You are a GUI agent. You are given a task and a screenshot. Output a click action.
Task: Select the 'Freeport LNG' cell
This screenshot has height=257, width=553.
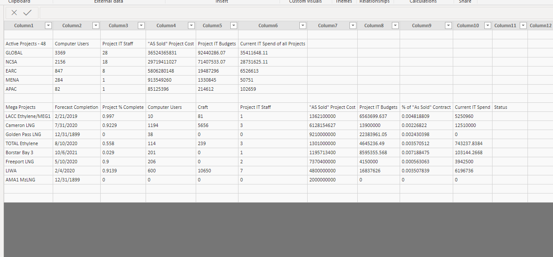coord(29,162)
